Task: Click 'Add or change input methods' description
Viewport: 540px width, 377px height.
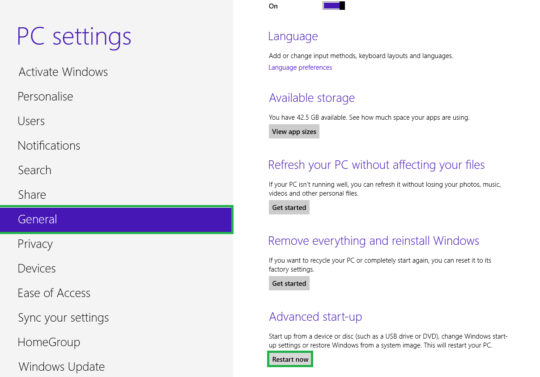Action: click(x=361, y=56)
